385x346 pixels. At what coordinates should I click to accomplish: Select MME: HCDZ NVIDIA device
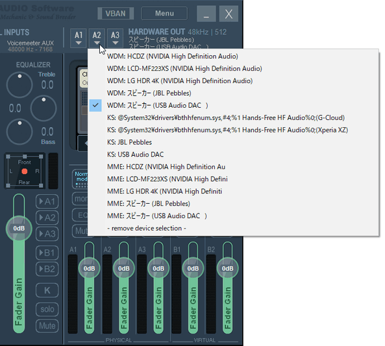[233, 167]
